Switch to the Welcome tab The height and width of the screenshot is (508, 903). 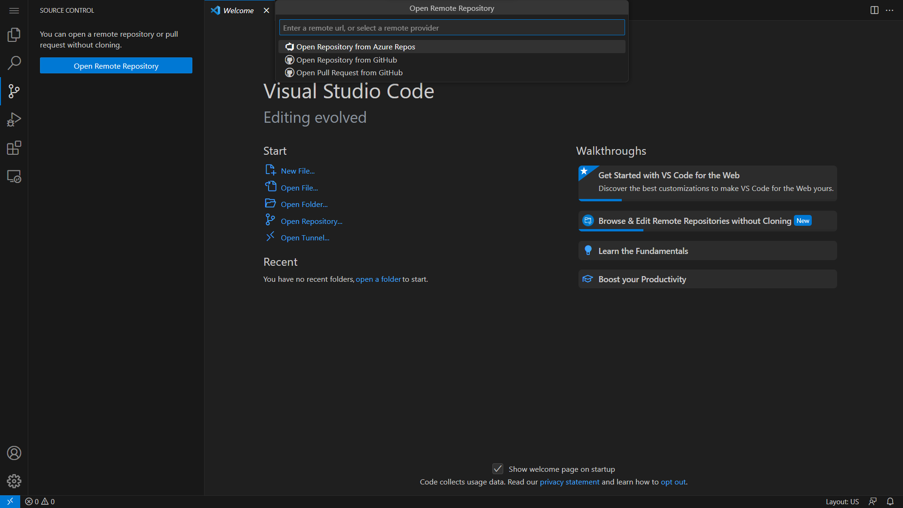pyautogui.click(x=238, y=10)
